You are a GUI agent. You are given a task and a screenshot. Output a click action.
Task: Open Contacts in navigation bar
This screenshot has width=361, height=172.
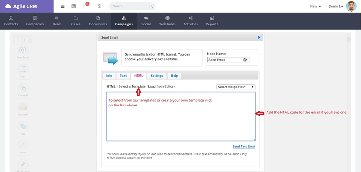click(x=11, y=21)
